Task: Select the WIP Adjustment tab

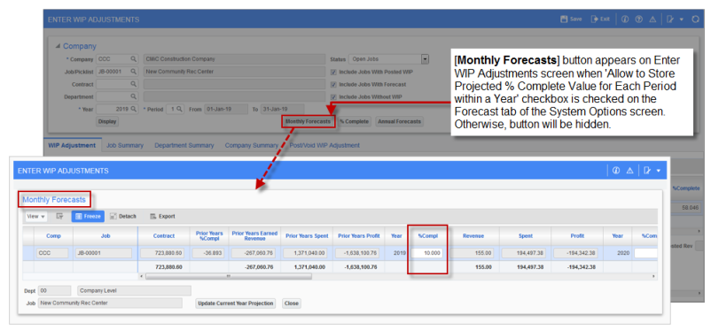Action: pyautogui.click(x=72, y=145)
